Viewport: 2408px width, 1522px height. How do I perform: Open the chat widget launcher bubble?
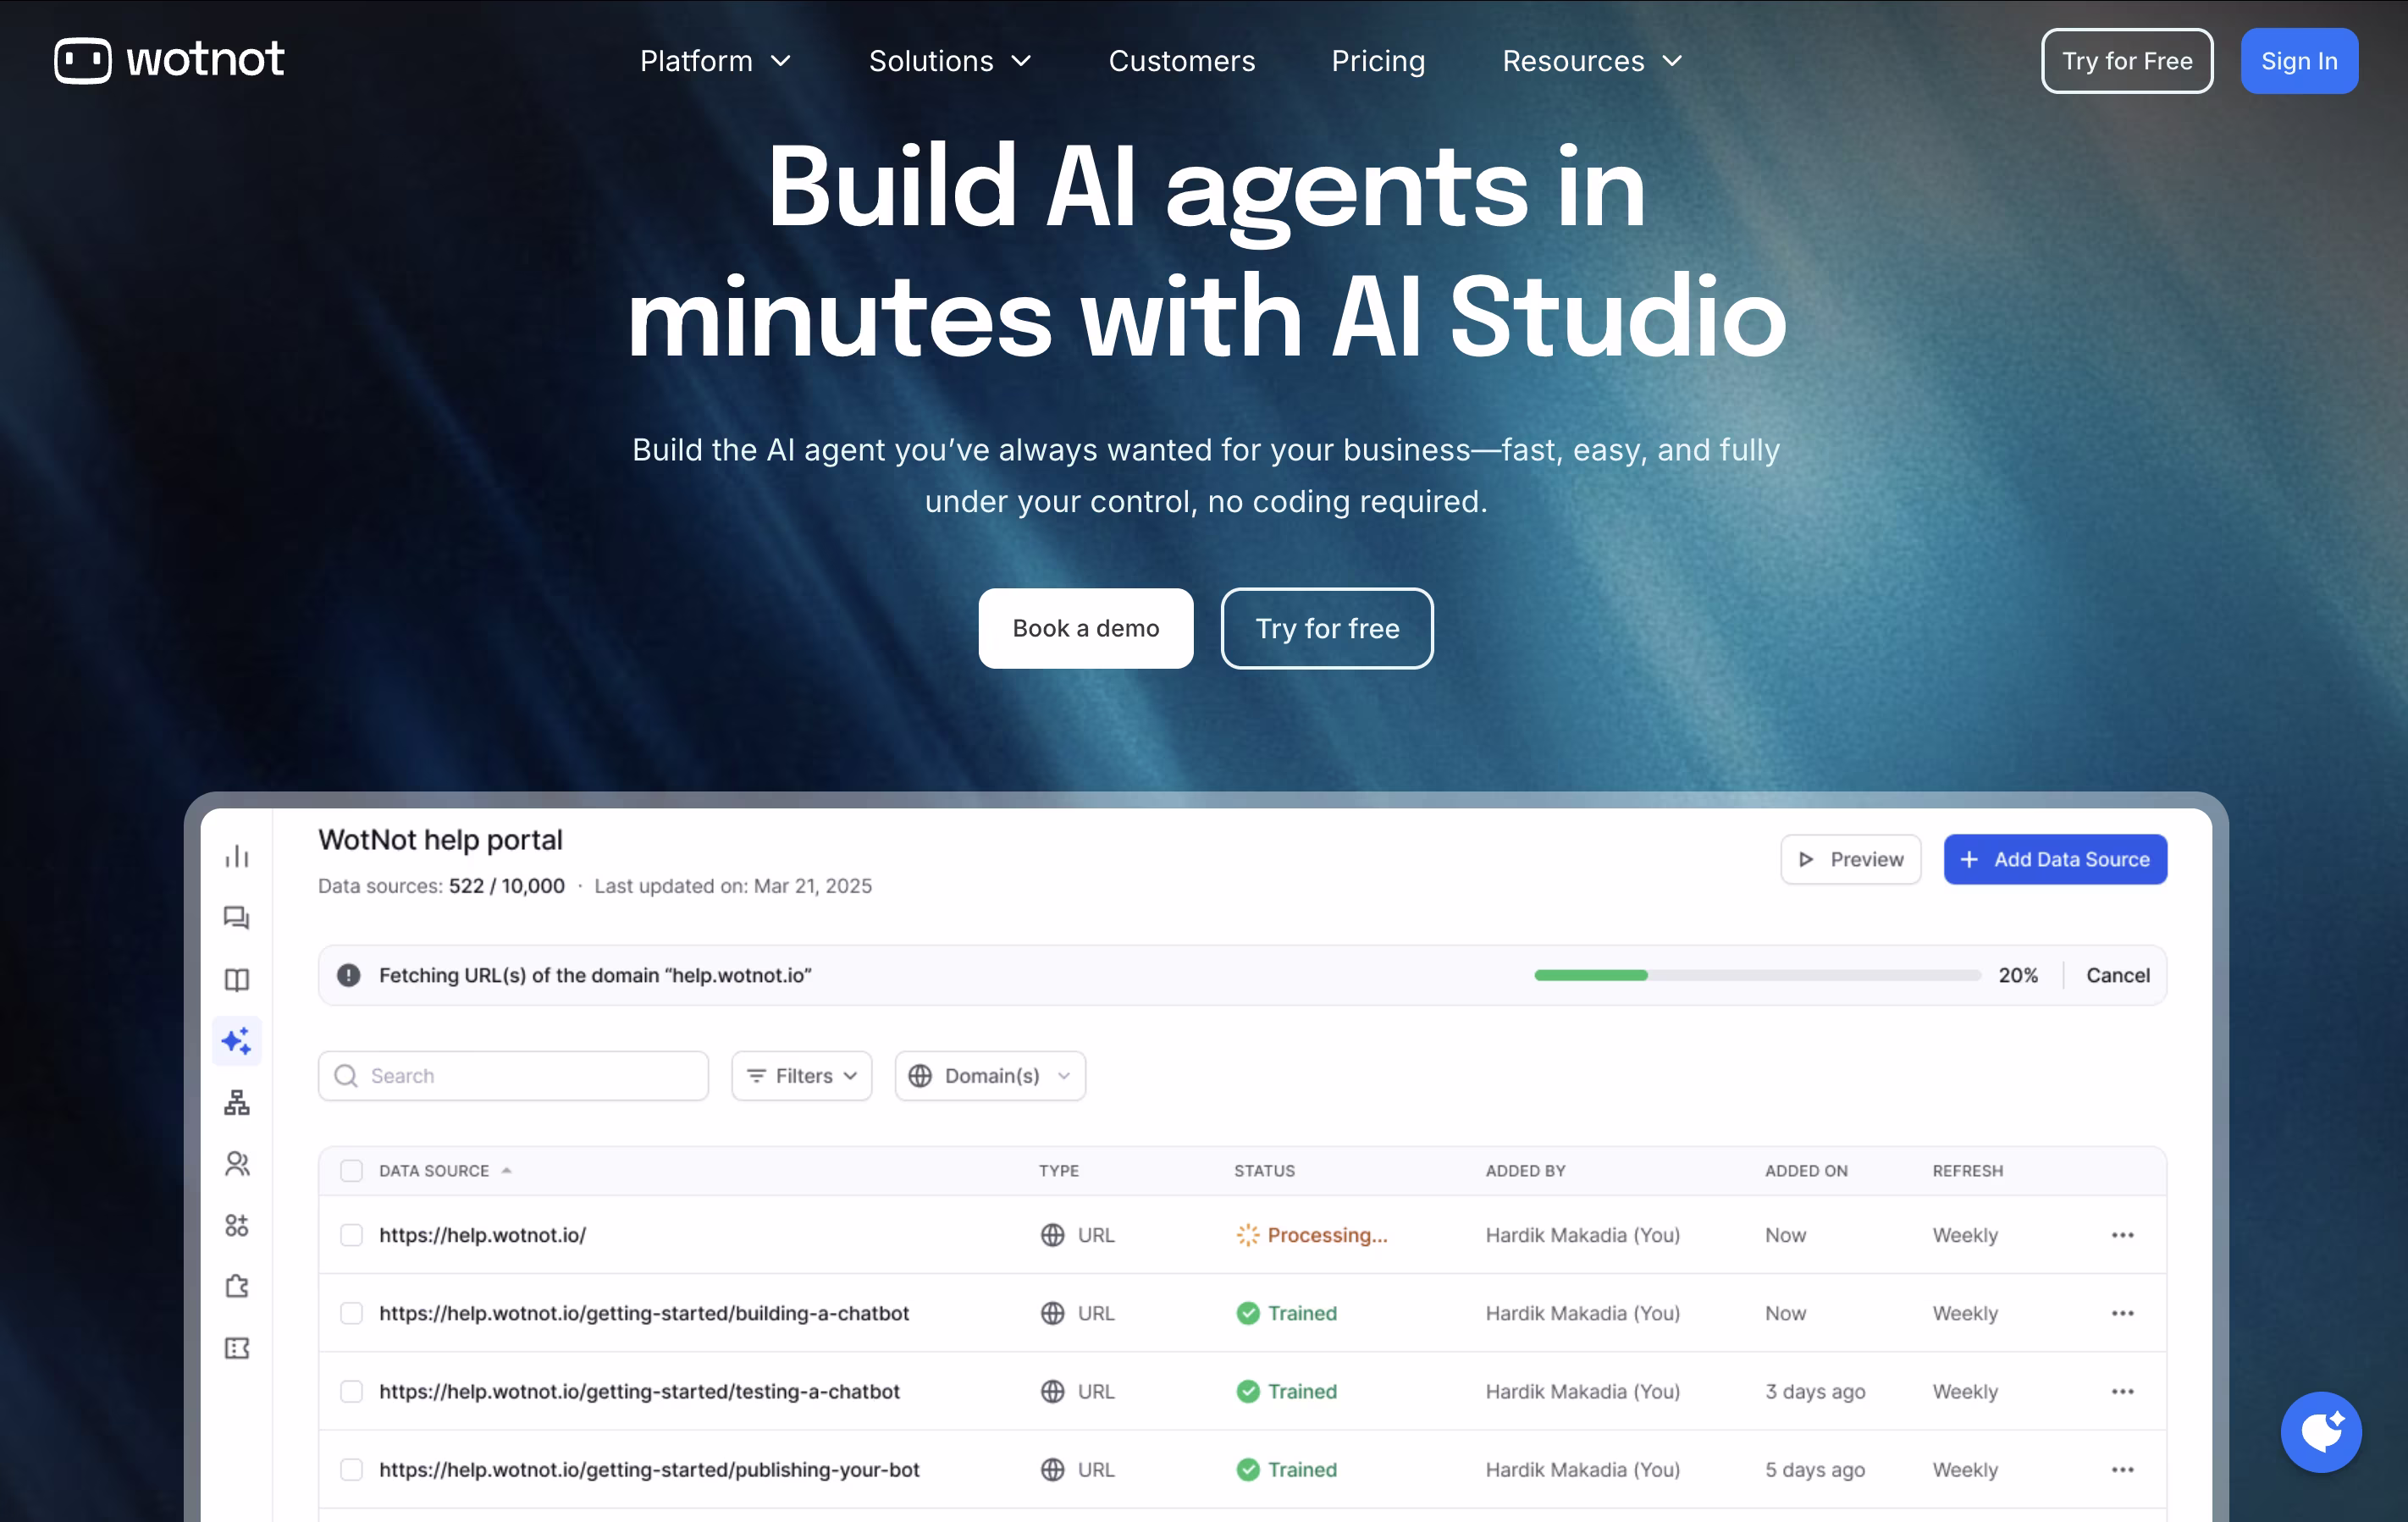point(2321,1432)
